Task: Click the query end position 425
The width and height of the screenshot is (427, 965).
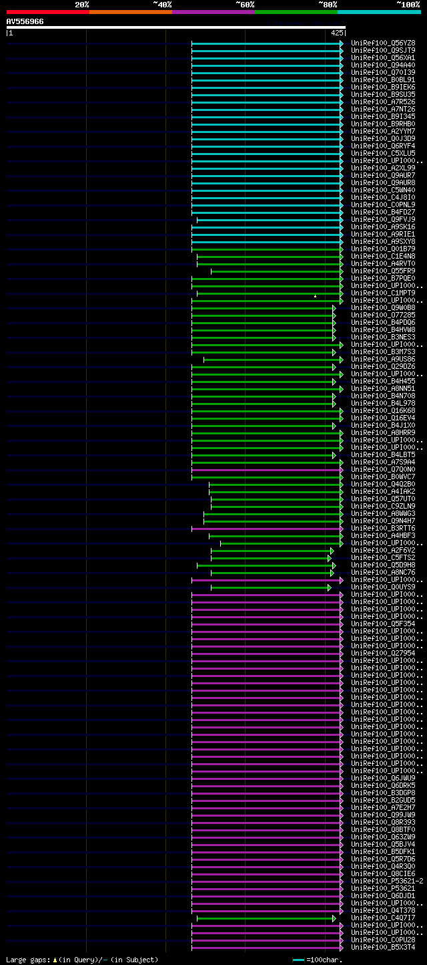Action: (x=337, y=33)
